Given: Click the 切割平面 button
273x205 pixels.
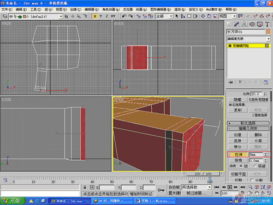Looking at the screenshot, I should [x=239, y=174].
